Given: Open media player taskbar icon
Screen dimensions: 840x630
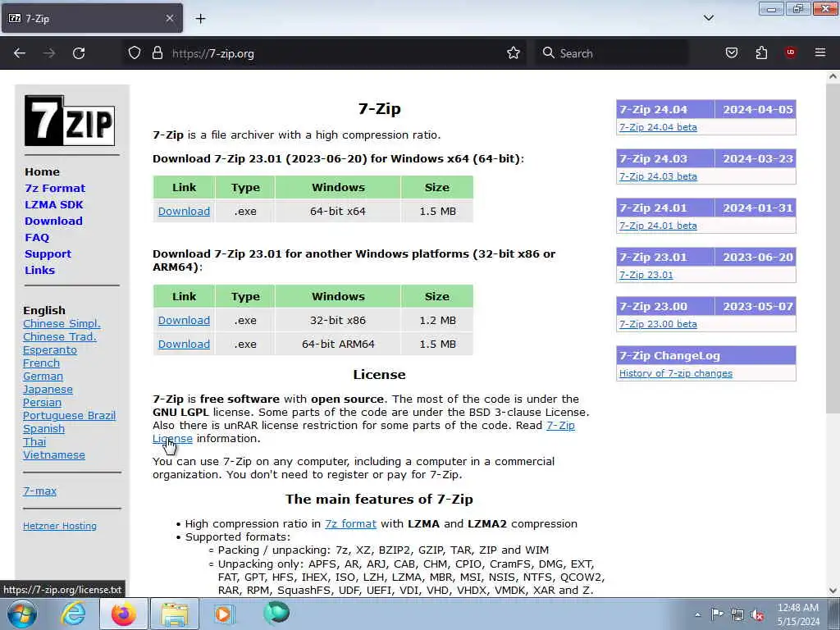Looking at the screenshot, I should [x=224, y=614].
